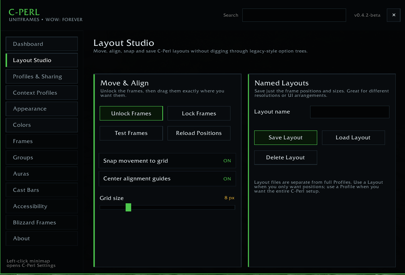Select Layout Studio in the sidebar
405x275 pixels.
pyautogui.click(x=42, y=60)
